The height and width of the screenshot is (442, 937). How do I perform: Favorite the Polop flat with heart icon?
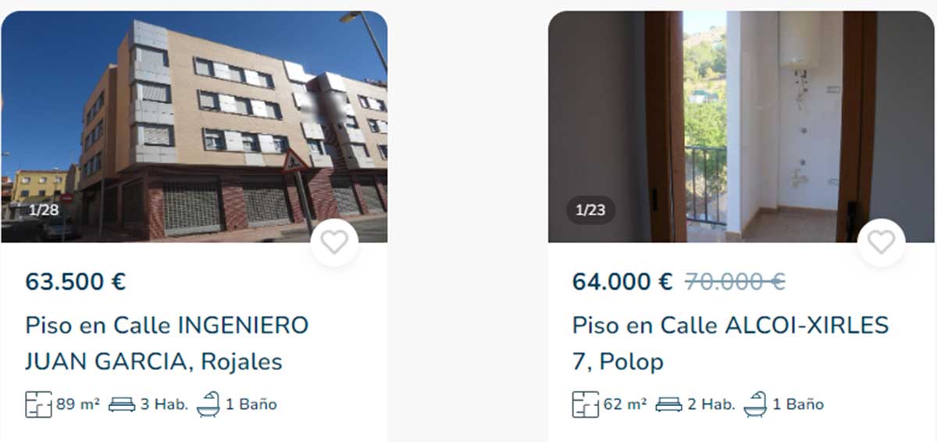(x=881, y=242)
